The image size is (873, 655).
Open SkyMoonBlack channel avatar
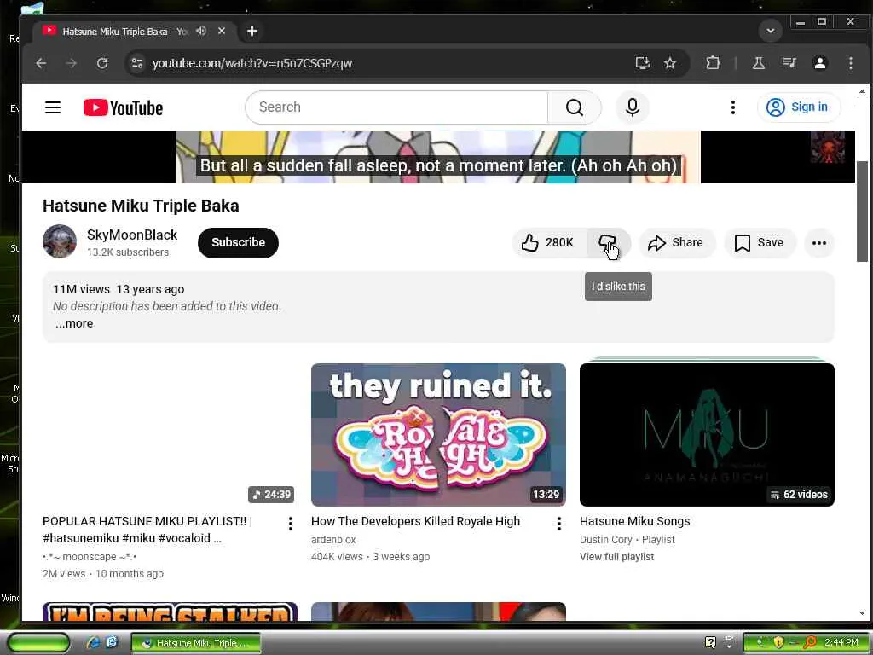click(60, 241)
